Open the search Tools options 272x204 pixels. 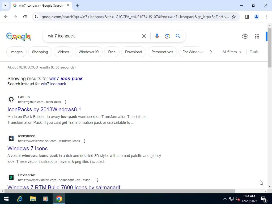pos(254,52)
